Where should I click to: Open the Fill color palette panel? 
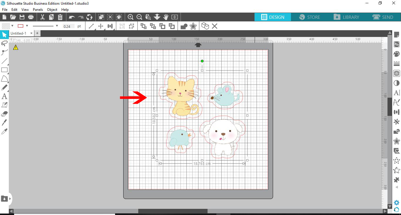(x=397, y=54)
